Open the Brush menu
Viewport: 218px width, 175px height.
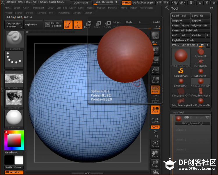coord(17,8)
